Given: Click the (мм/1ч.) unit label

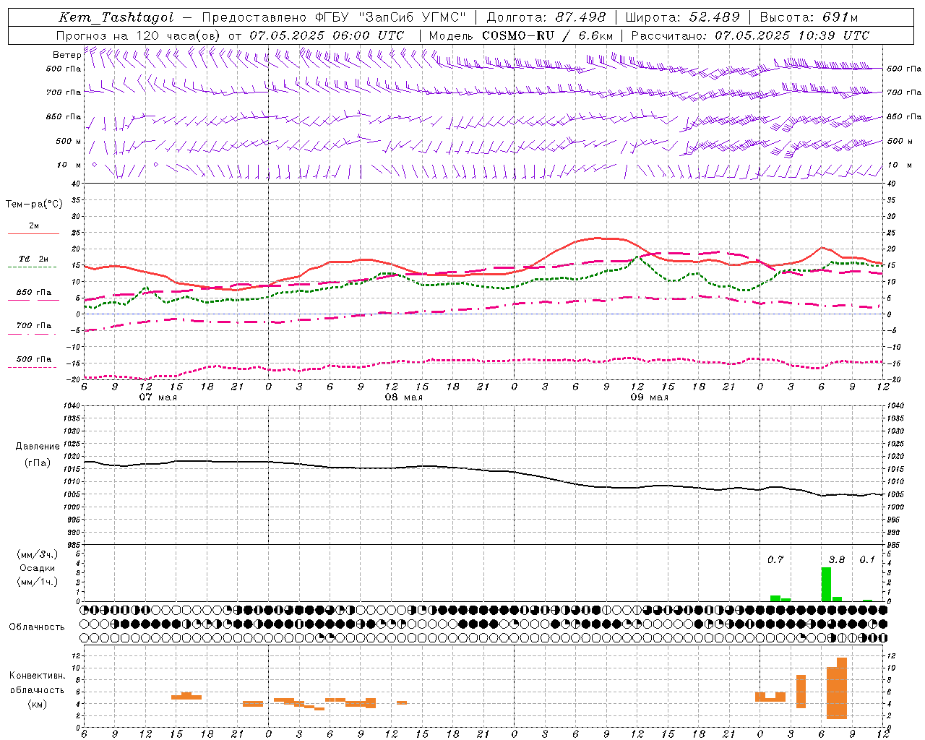Looking at the screenshot, I should 37,582.
